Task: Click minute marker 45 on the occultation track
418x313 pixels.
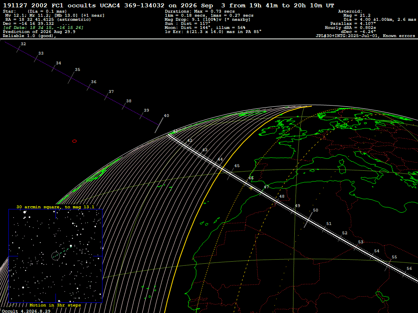Action: click(237, 165)
